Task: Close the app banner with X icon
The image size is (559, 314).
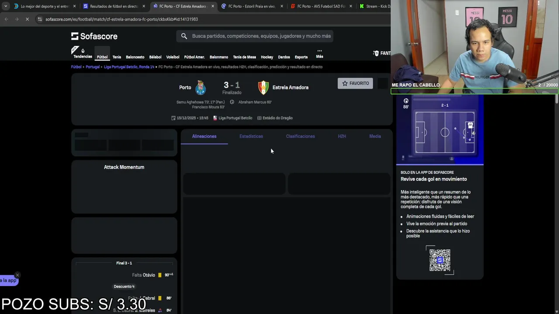Action: (x=17, y=275)
